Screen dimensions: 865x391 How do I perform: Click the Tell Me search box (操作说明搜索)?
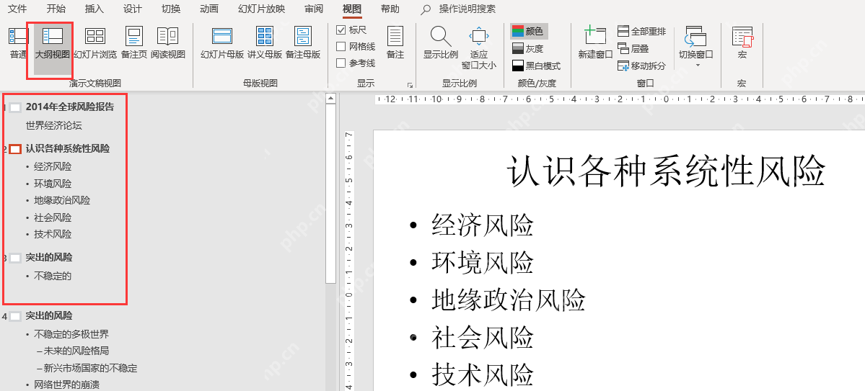point(467,9)
